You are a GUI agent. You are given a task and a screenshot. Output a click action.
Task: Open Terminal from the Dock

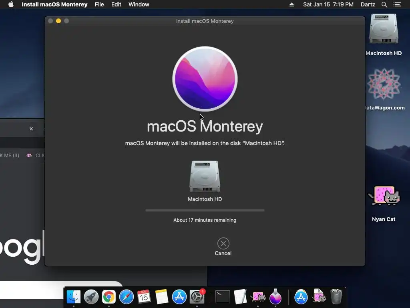pos(223,297)
